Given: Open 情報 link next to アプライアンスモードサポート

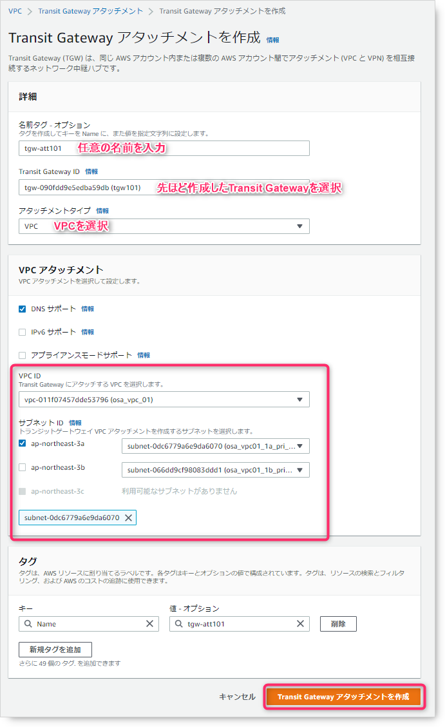Looking at the screenshot, I should coord(144,355).
